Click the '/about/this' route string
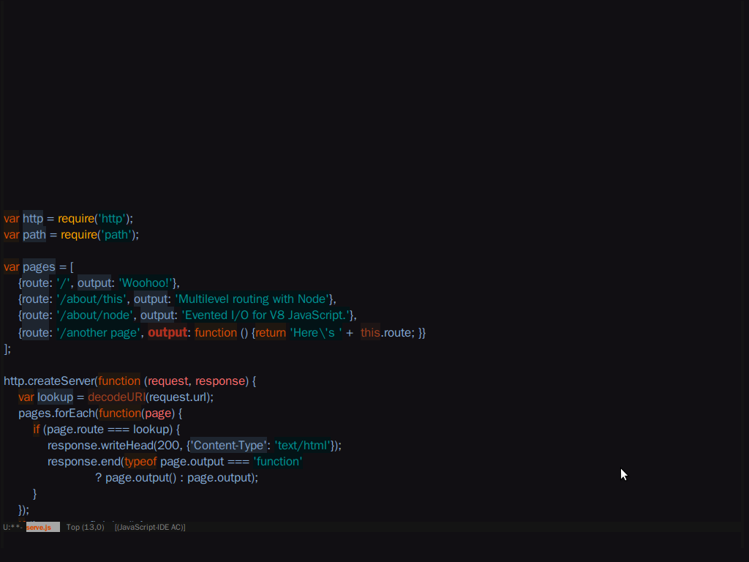749x562 pixels. click(91, 299)
